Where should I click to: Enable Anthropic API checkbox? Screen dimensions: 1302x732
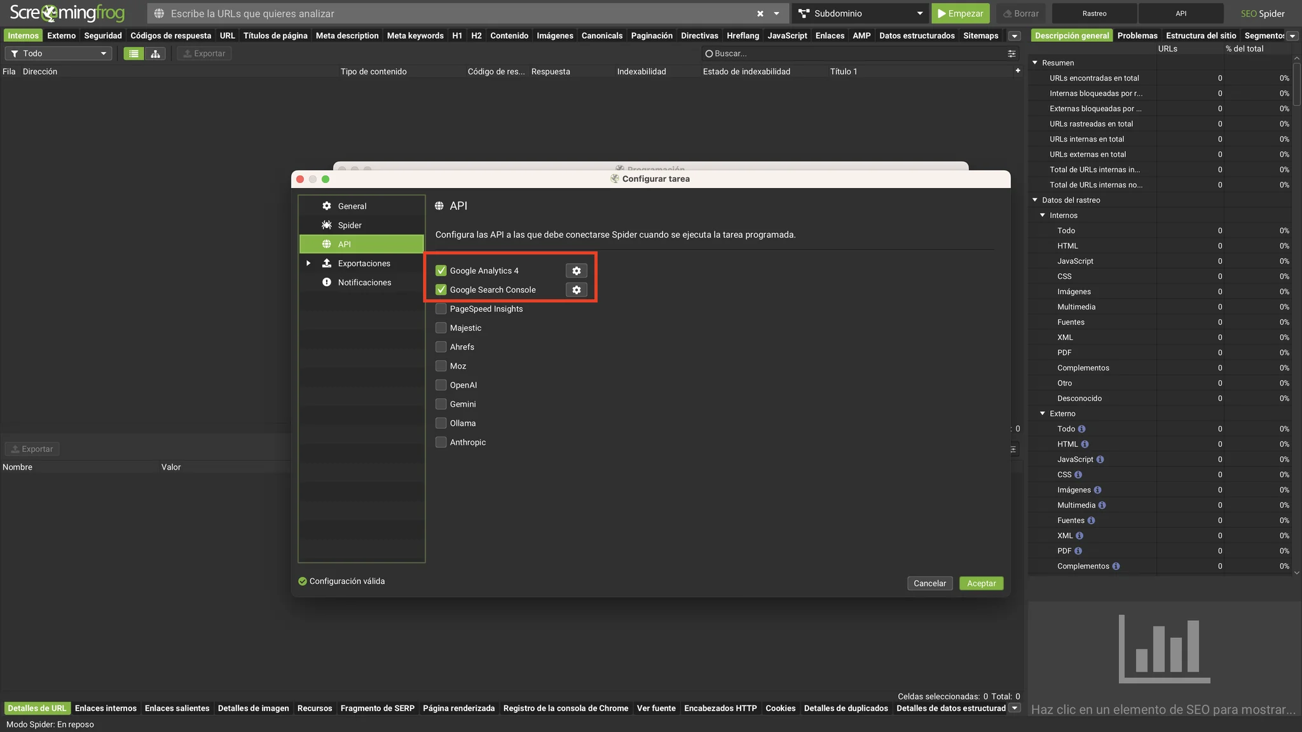tap(441, 442)
